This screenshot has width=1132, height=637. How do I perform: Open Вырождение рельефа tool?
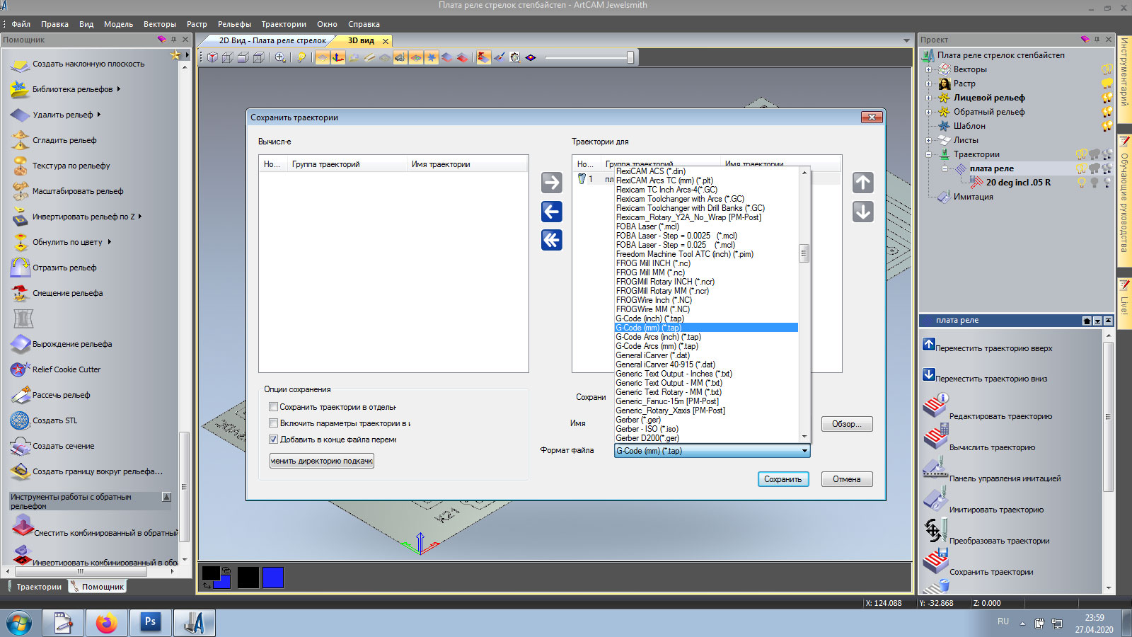click(x=62, y=344)
